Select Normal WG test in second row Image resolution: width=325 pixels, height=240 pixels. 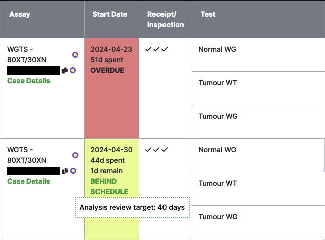pos(258,155)
